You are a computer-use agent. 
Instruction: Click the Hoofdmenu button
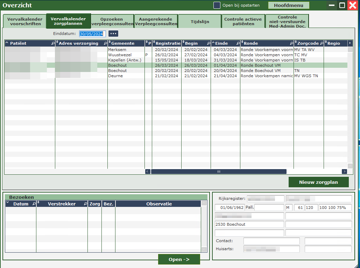(x=289, y=5)
